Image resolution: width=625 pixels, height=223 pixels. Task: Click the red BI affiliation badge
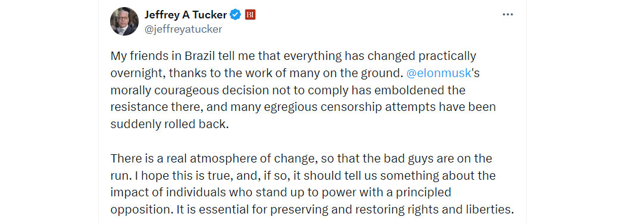coord(250,15)
